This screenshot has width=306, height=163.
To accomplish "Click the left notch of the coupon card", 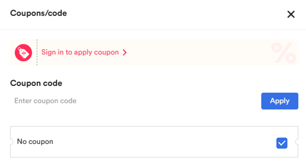I will point(11,142).
